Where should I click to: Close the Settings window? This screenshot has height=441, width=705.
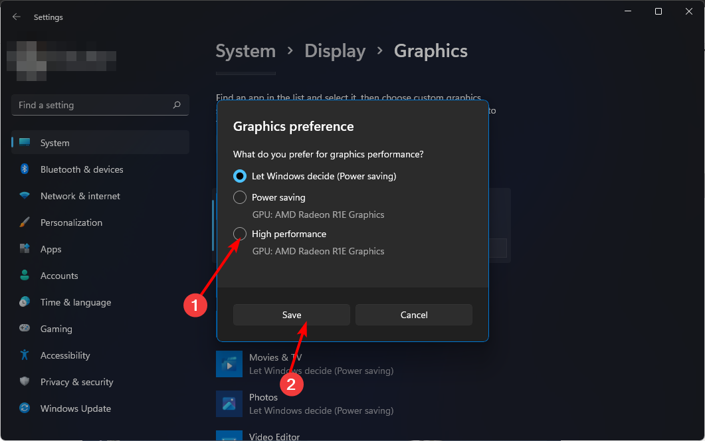689,11
